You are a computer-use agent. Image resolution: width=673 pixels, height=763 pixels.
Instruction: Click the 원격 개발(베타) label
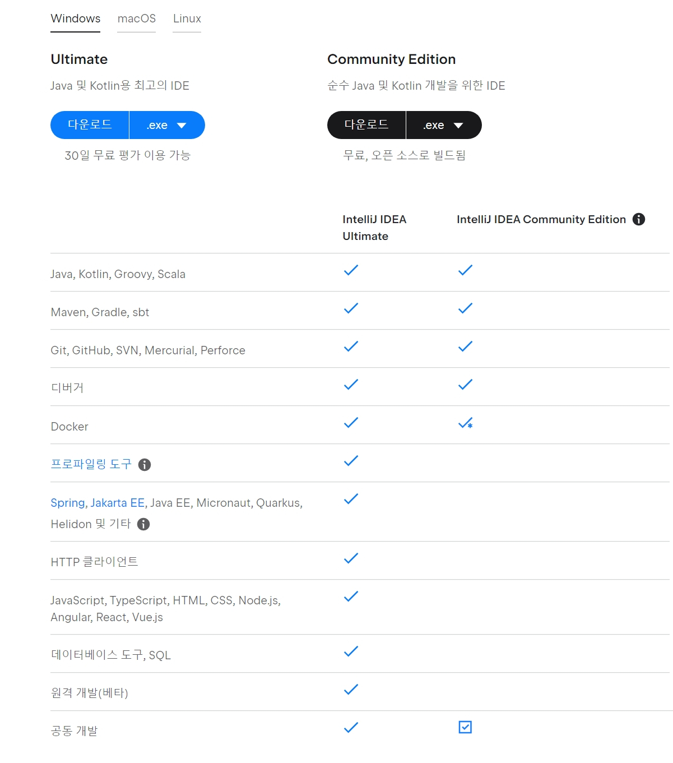click(x=89, y=693)
